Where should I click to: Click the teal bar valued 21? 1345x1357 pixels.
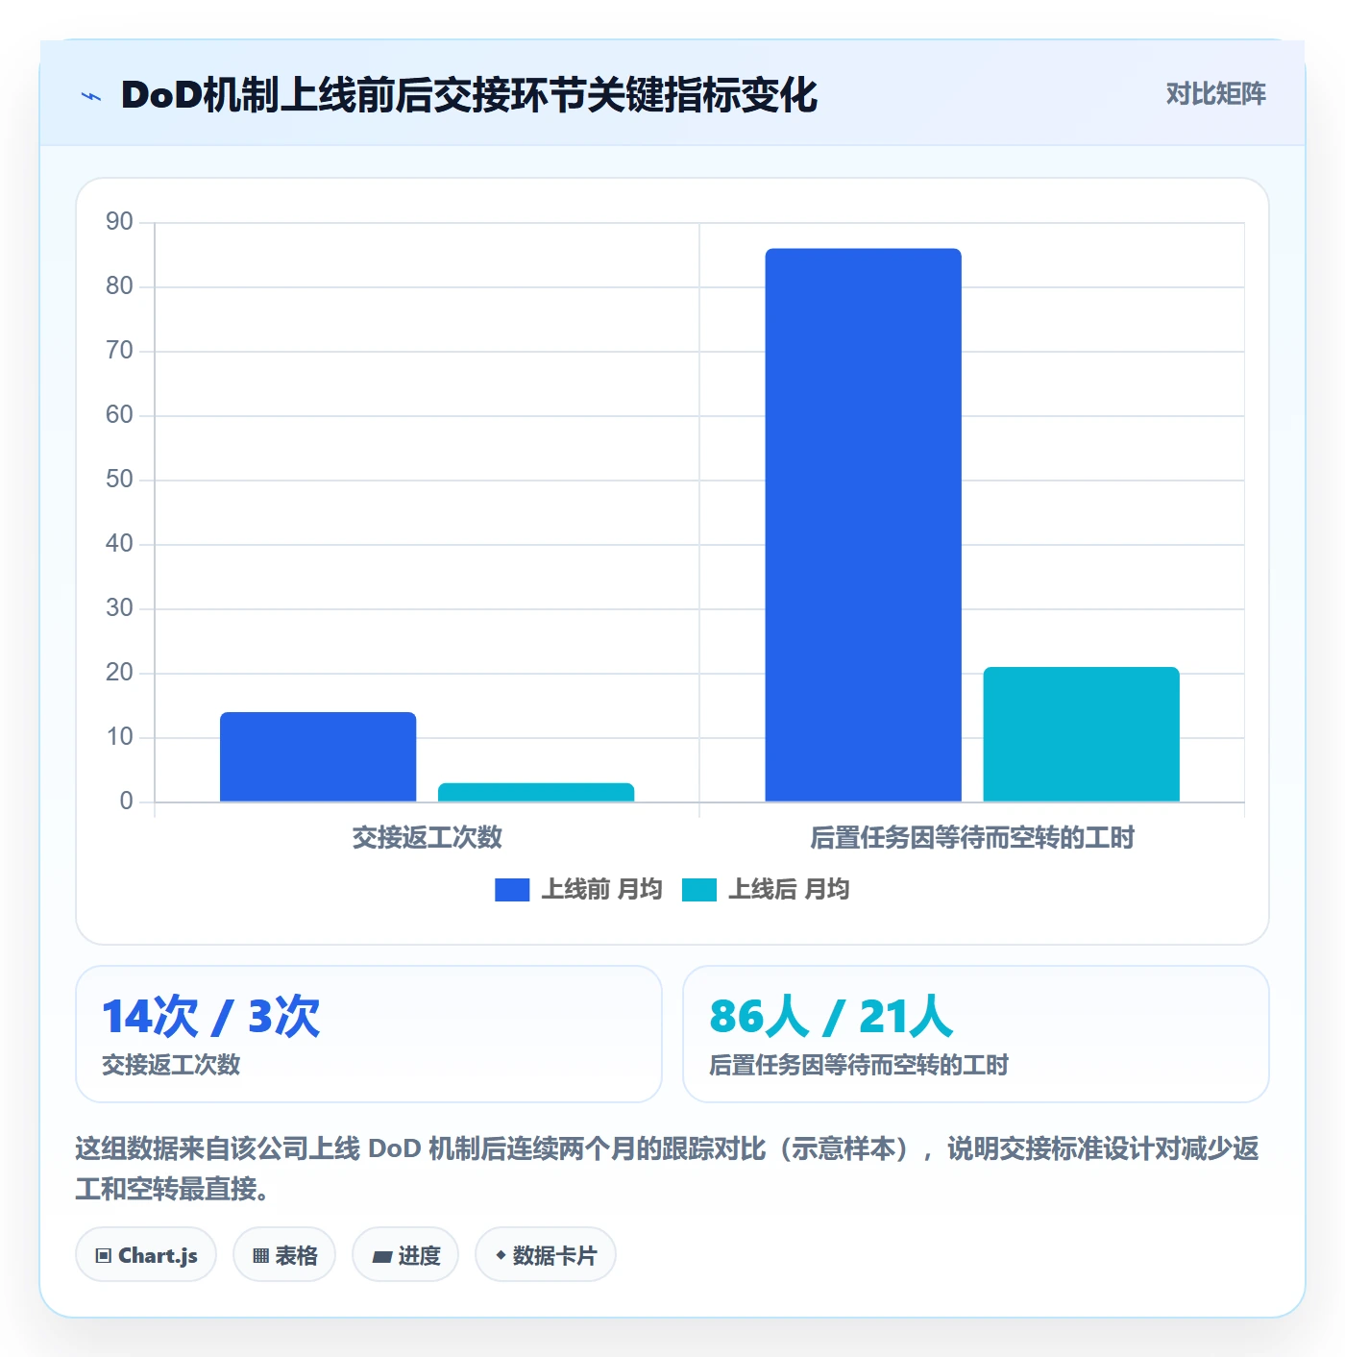[1081, 734]
